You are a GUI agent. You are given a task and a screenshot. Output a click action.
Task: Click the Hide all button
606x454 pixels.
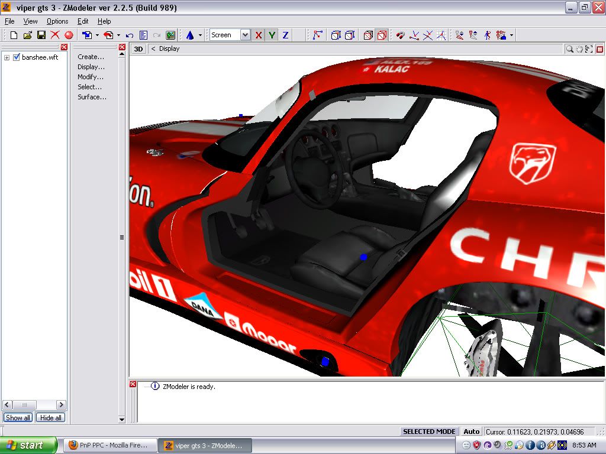click(x=50, y=417)
